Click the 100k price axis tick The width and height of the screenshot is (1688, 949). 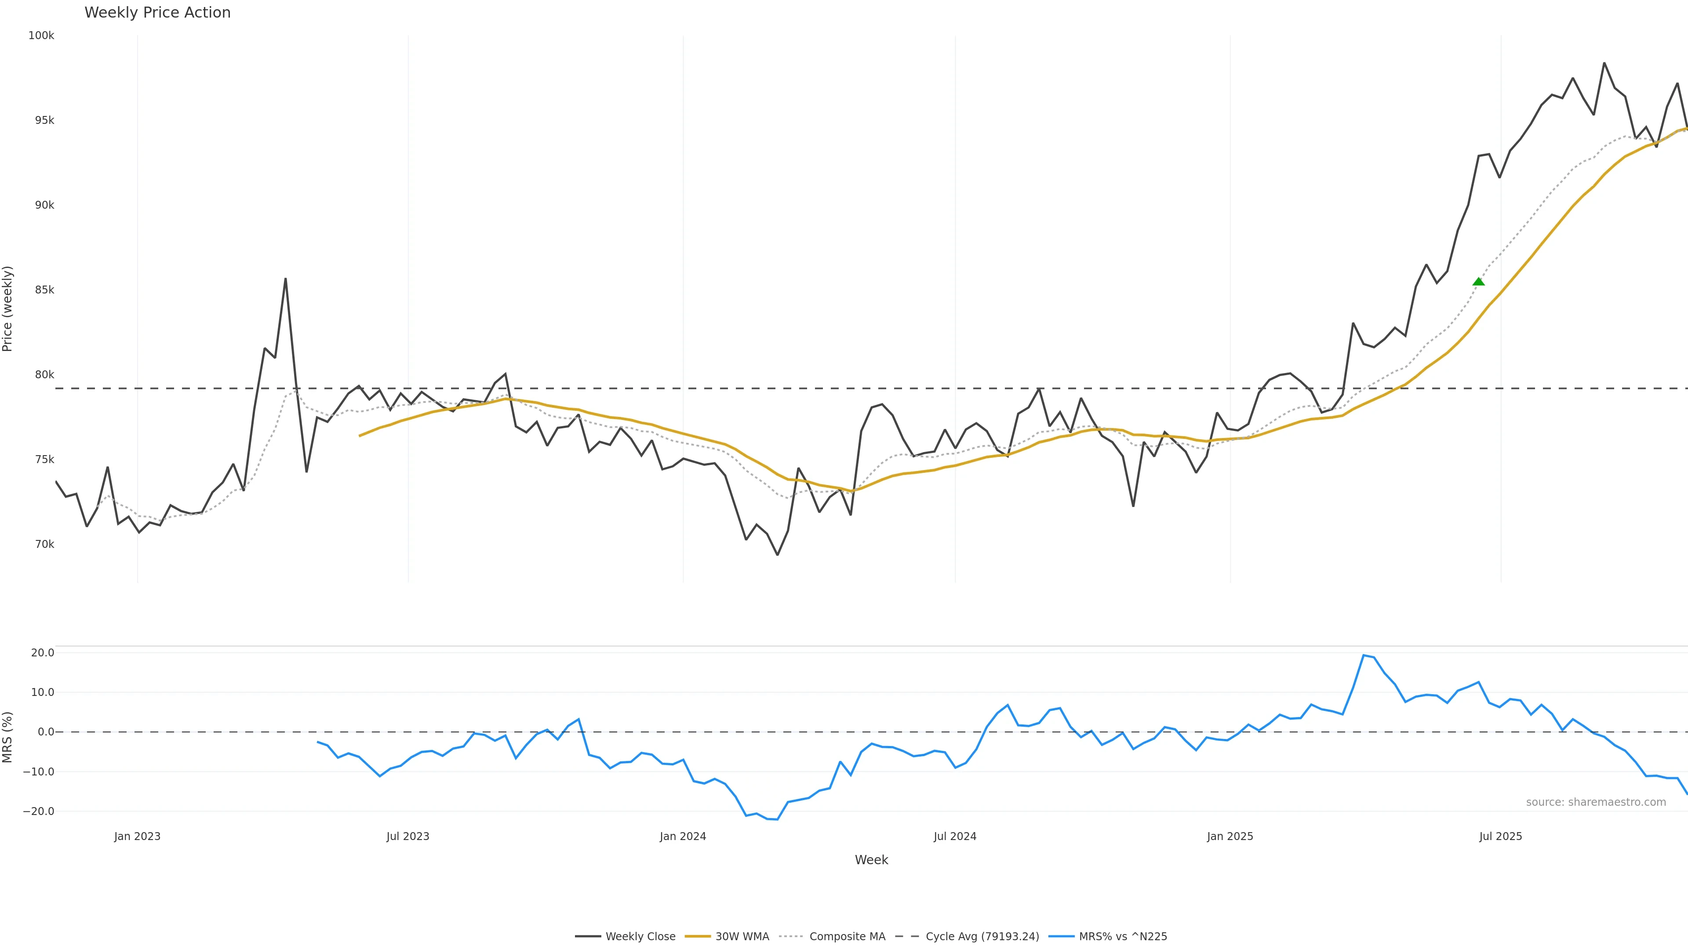click(41, 35)
